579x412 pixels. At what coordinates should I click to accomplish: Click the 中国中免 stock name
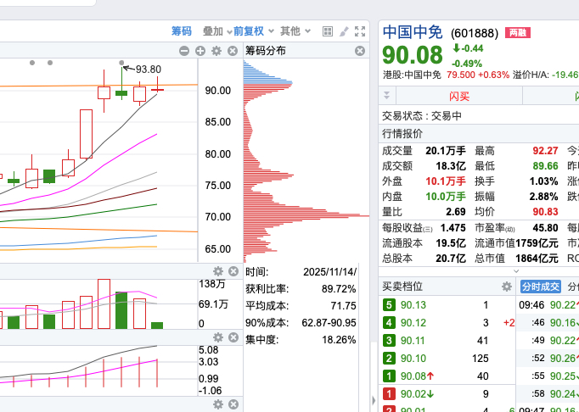point(413,32)
